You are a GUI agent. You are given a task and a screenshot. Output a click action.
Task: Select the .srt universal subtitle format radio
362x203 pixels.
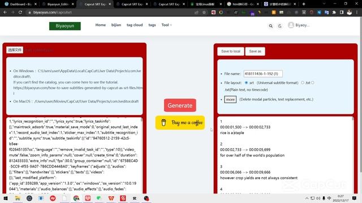[247, 83]
